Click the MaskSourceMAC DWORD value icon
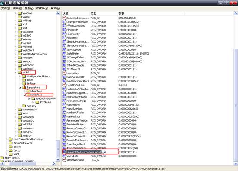The width and height of the screenshot is (238, 171). [65, 77]
